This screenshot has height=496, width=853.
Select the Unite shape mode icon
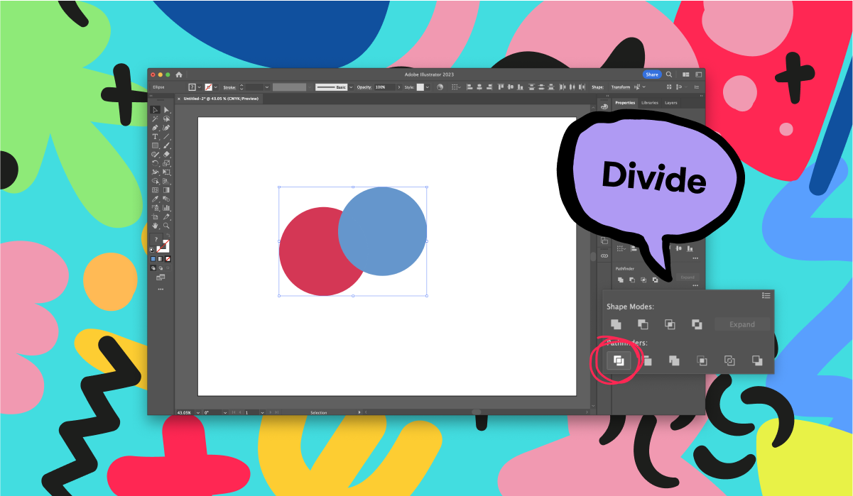click(616, 324)
